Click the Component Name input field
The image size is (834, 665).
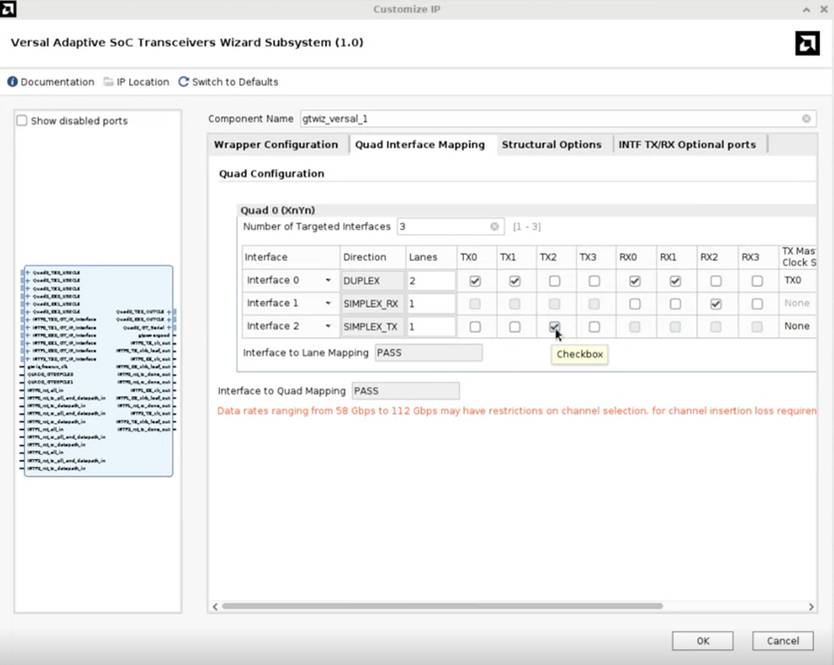click(x=557, y=118)
